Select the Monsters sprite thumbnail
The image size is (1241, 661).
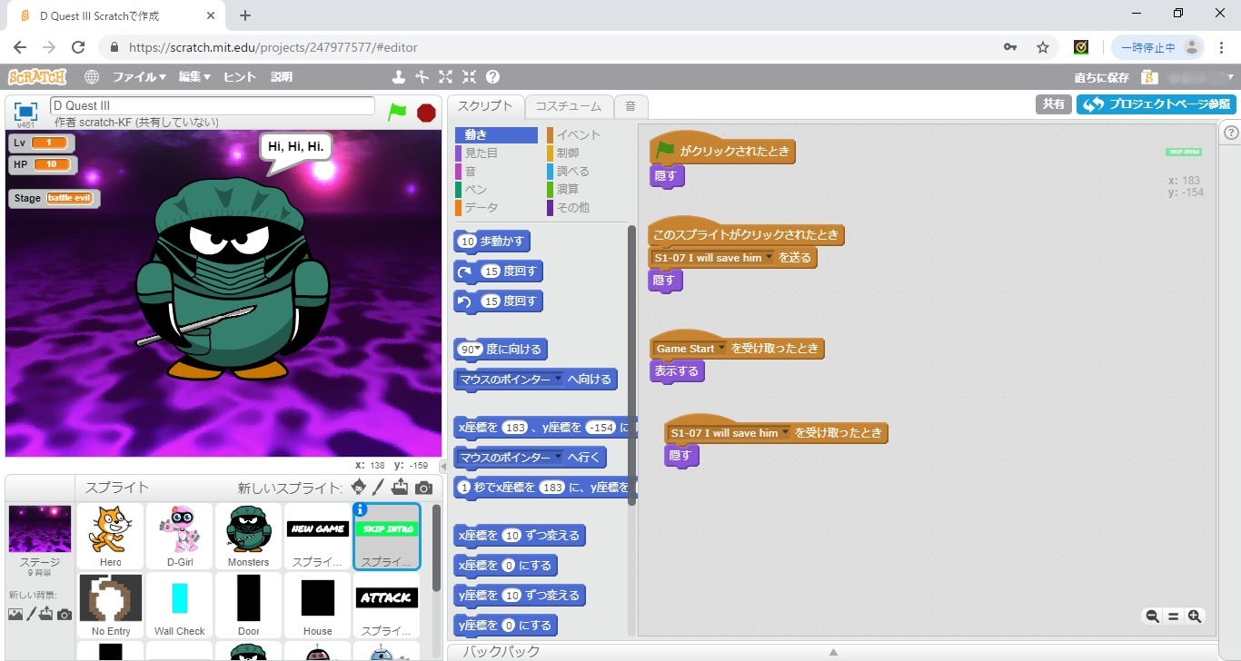(249, 537)
